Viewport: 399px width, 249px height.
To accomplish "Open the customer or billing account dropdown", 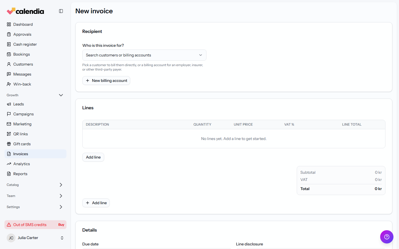I will 144,55.
